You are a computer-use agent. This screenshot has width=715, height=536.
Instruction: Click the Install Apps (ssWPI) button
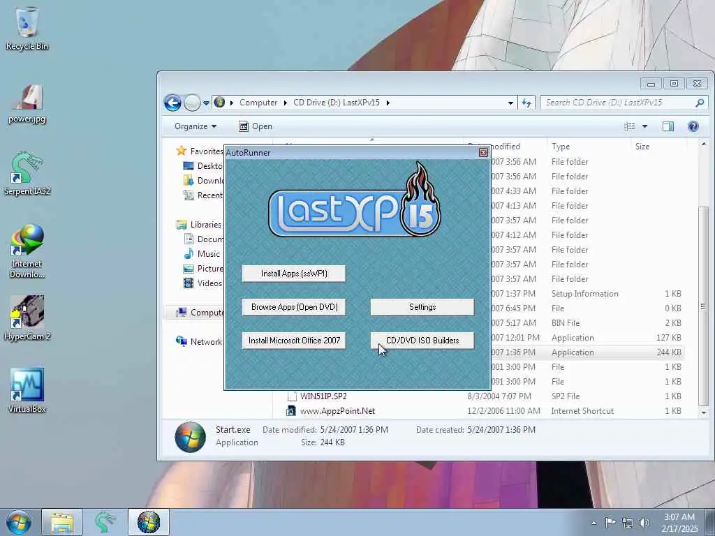click(x=294, y=274)
